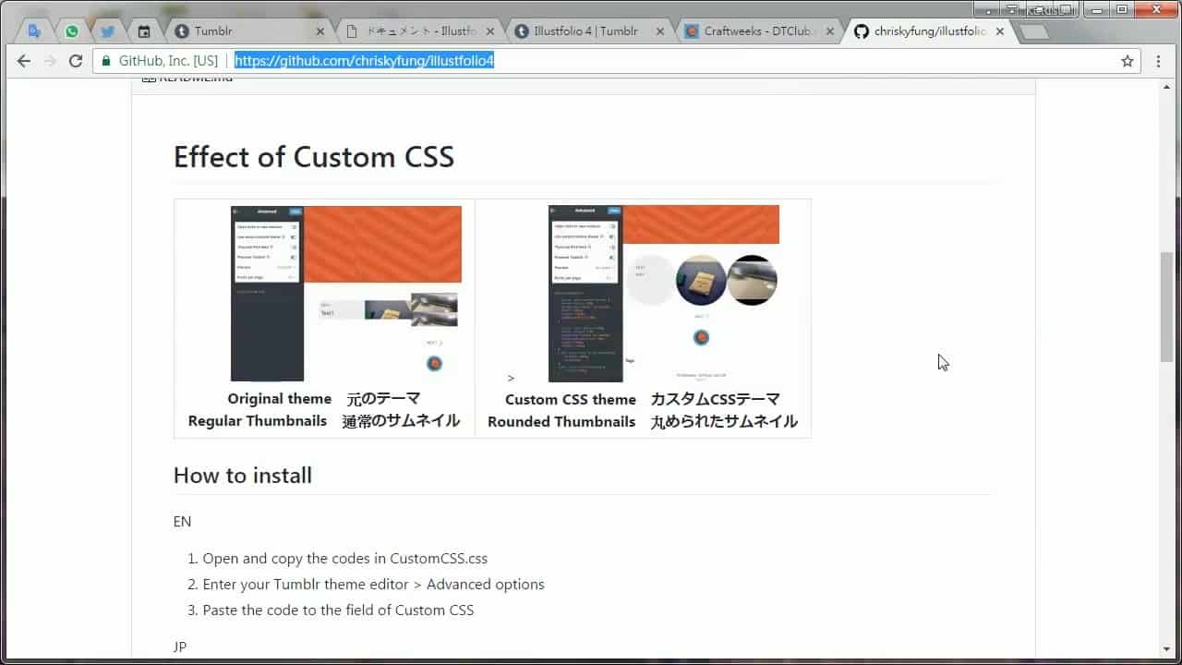
Task: Open the Original theme Regular Thumbnails image
Action: pyautogui.click(x=346, y=294)
